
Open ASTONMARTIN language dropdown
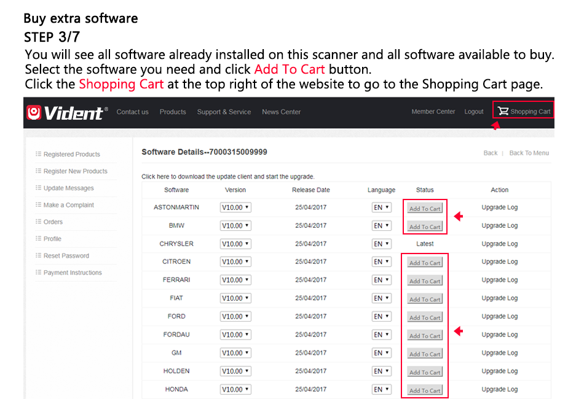coord(381,207)
